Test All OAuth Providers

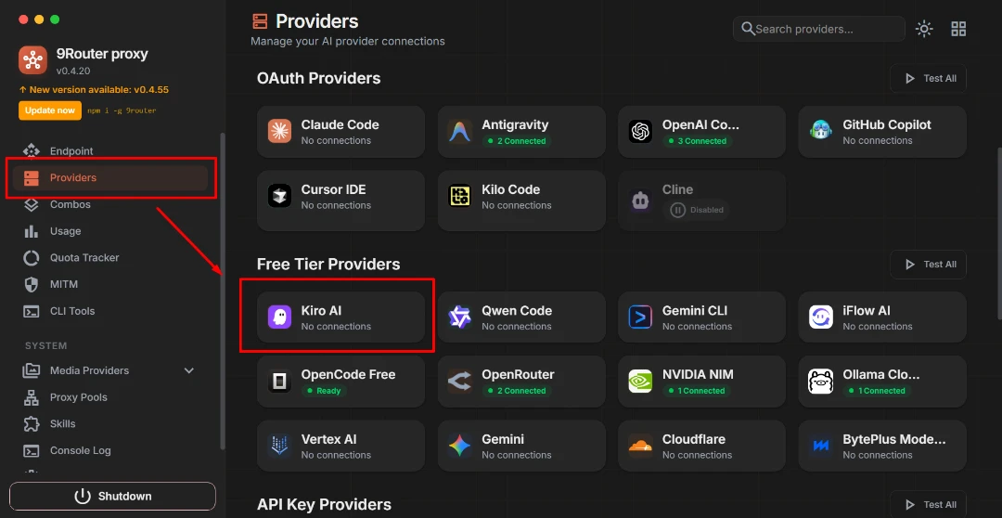(x=928, y=78)
